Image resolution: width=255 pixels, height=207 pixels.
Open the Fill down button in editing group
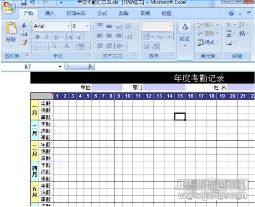[x=229, y=34]
